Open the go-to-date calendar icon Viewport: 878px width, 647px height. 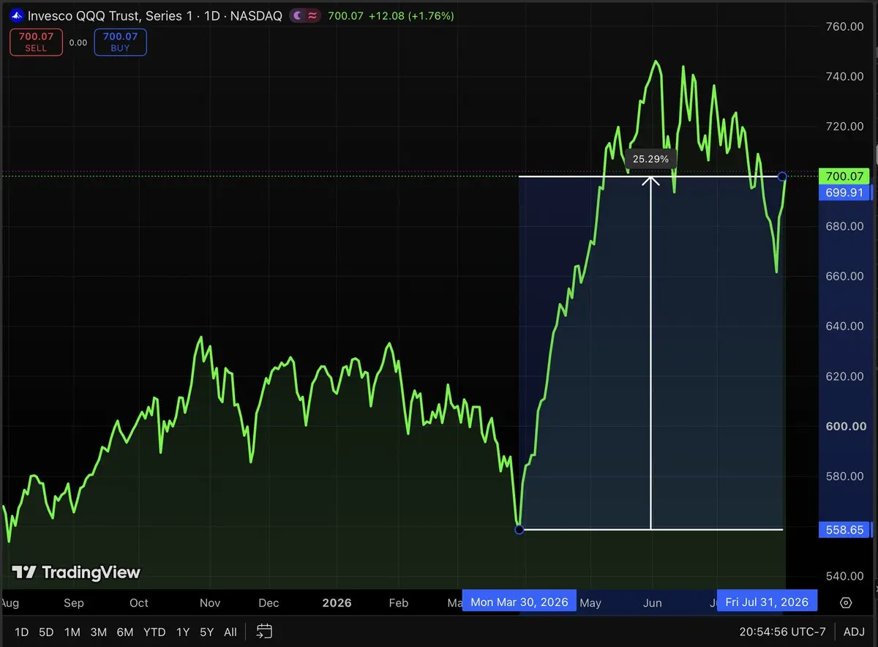coord(265,632)
